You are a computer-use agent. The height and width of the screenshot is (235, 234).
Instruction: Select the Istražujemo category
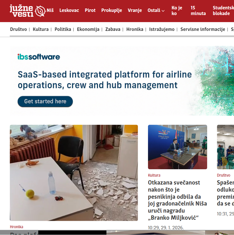click(x=162, y=29)
